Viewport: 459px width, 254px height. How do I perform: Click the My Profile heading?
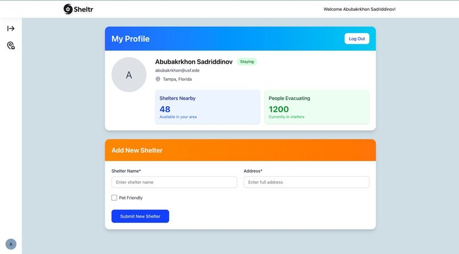[130, 39]
